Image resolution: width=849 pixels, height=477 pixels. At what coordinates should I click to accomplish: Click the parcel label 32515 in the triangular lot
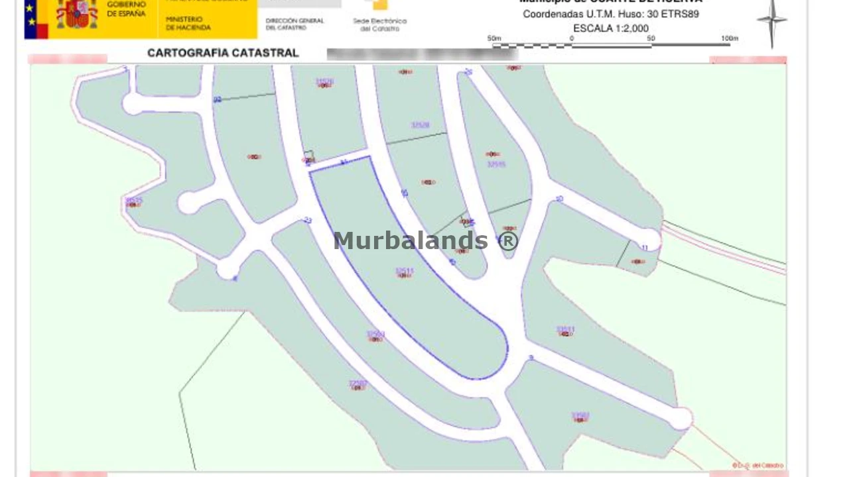(496, 164)
